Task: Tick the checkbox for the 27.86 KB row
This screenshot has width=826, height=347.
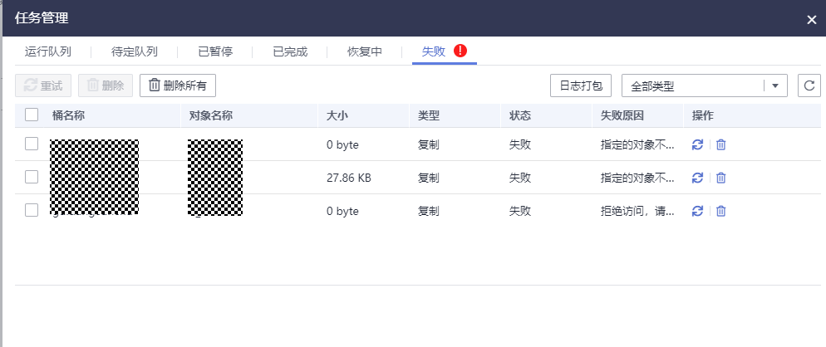Action: 32,177
